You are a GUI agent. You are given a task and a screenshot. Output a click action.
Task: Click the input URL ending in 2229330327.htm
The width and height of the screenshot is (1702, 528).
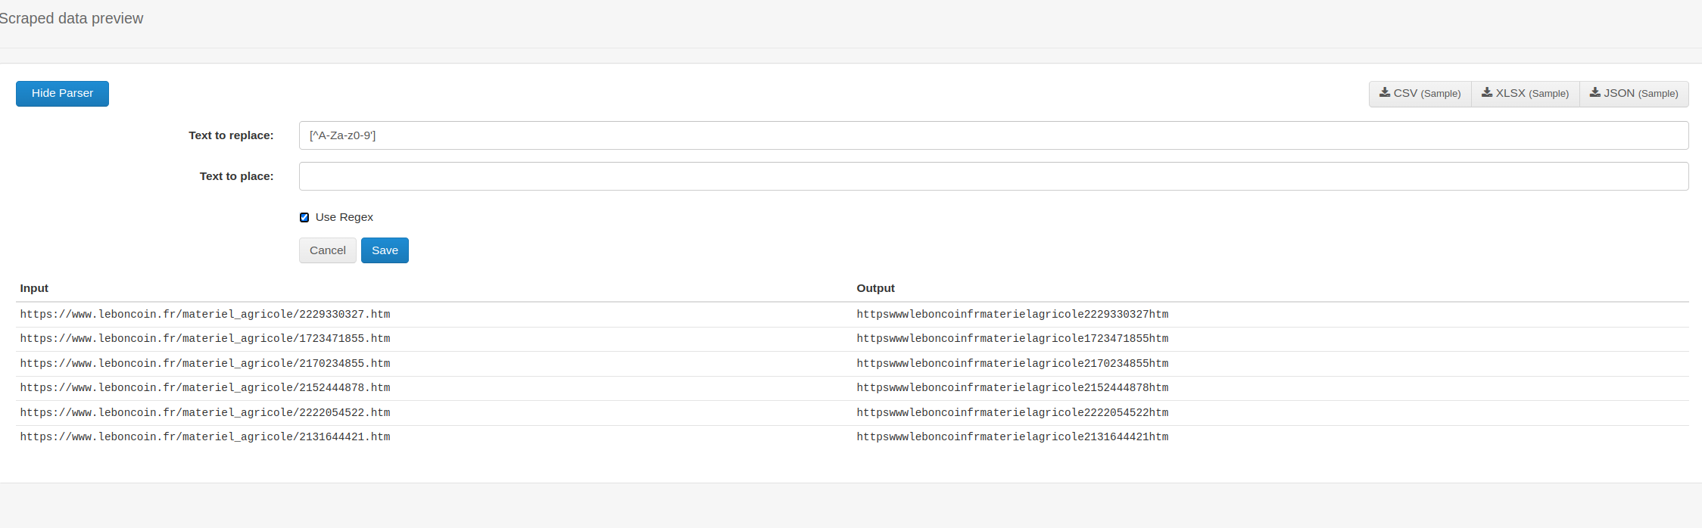coord(205,314)
